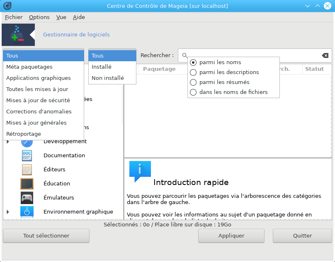Select 'parmi les descriptions' radio button
This screenshot has width=335, height=262.
coord(193,72)
